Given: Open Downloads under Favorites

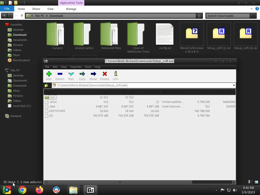Looking at the screenshot, I should pos(20,35).
